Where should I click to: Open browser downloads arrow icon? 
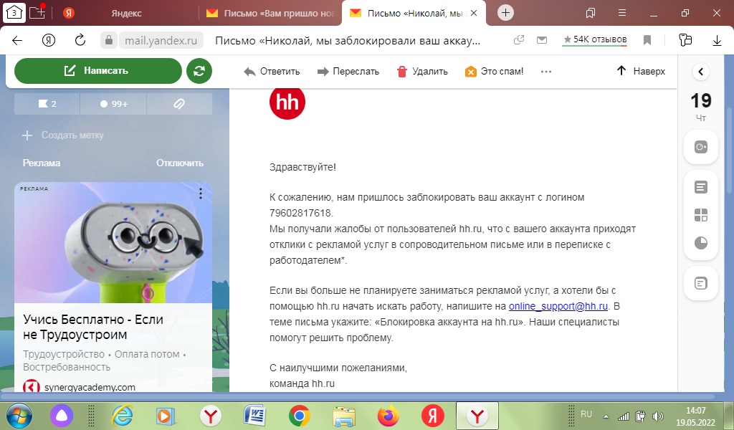tap(716, 40)
